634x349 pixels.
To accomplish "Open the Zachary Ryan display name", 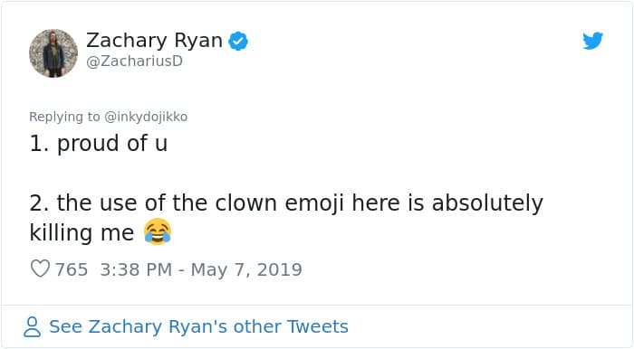I will click(x=154, y=41).
